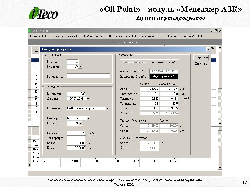Open Панель Управления (F2) in the menu bar

coord(65,36)
